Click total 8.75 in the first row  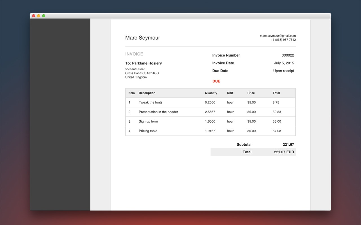pos(276,102)
